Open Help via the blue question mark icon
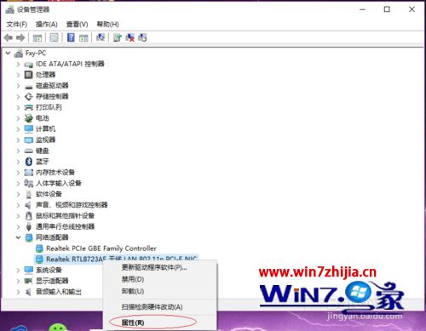 (x=71, y=37)
